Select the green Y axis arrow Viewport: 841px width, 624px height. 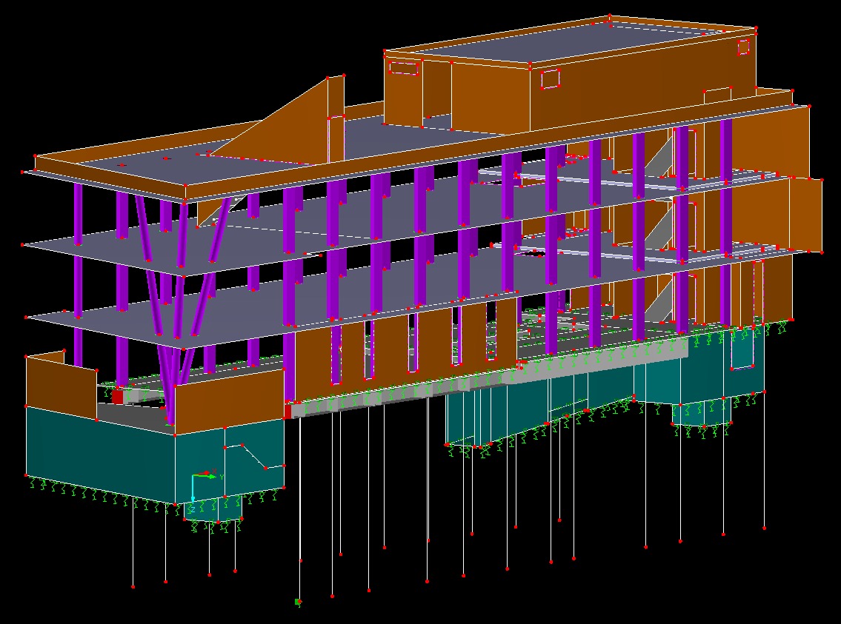(x=213, y=477)
